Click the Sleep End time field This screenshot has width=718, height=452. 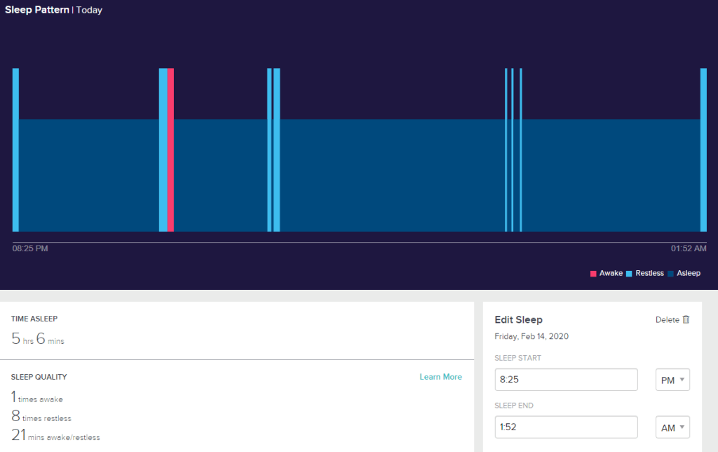(566, 427)
